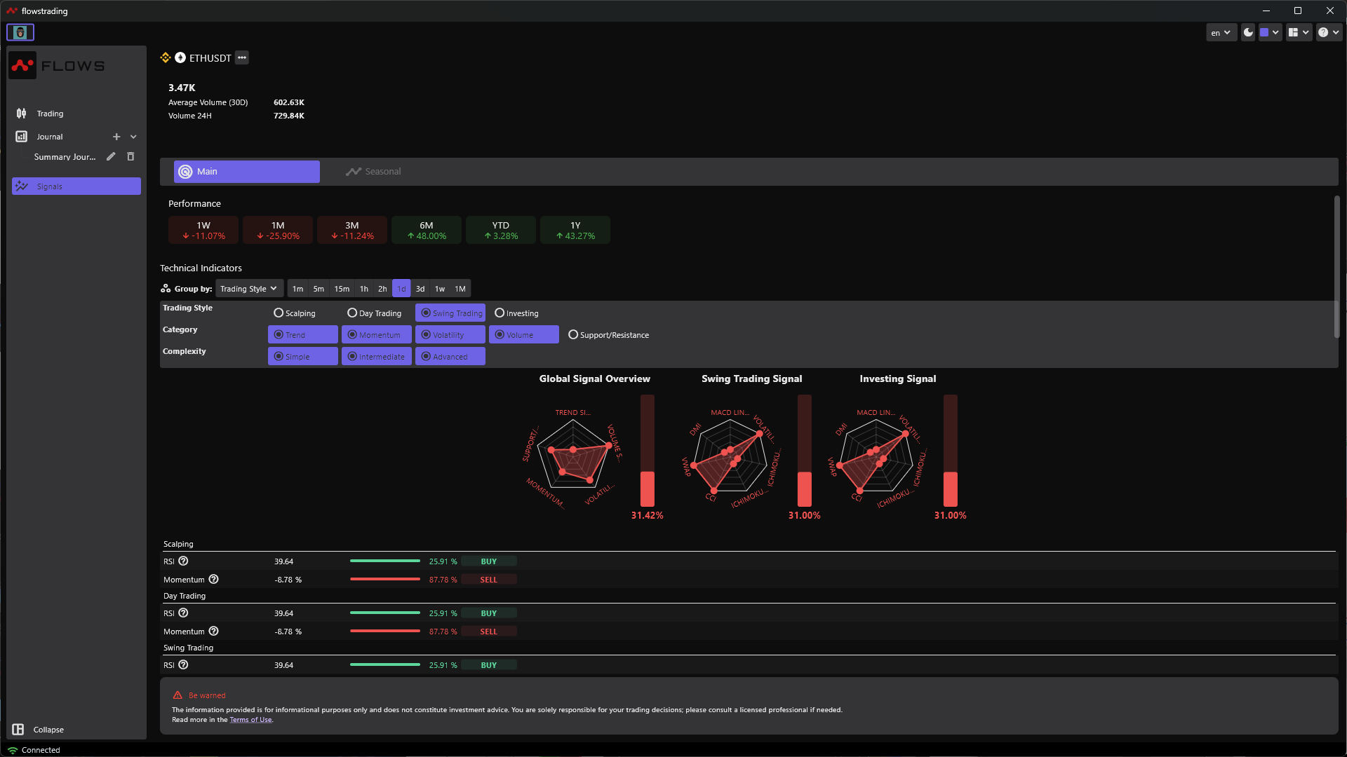
Task: Open the language 'en' dropdown
Action: (1221, 32)
